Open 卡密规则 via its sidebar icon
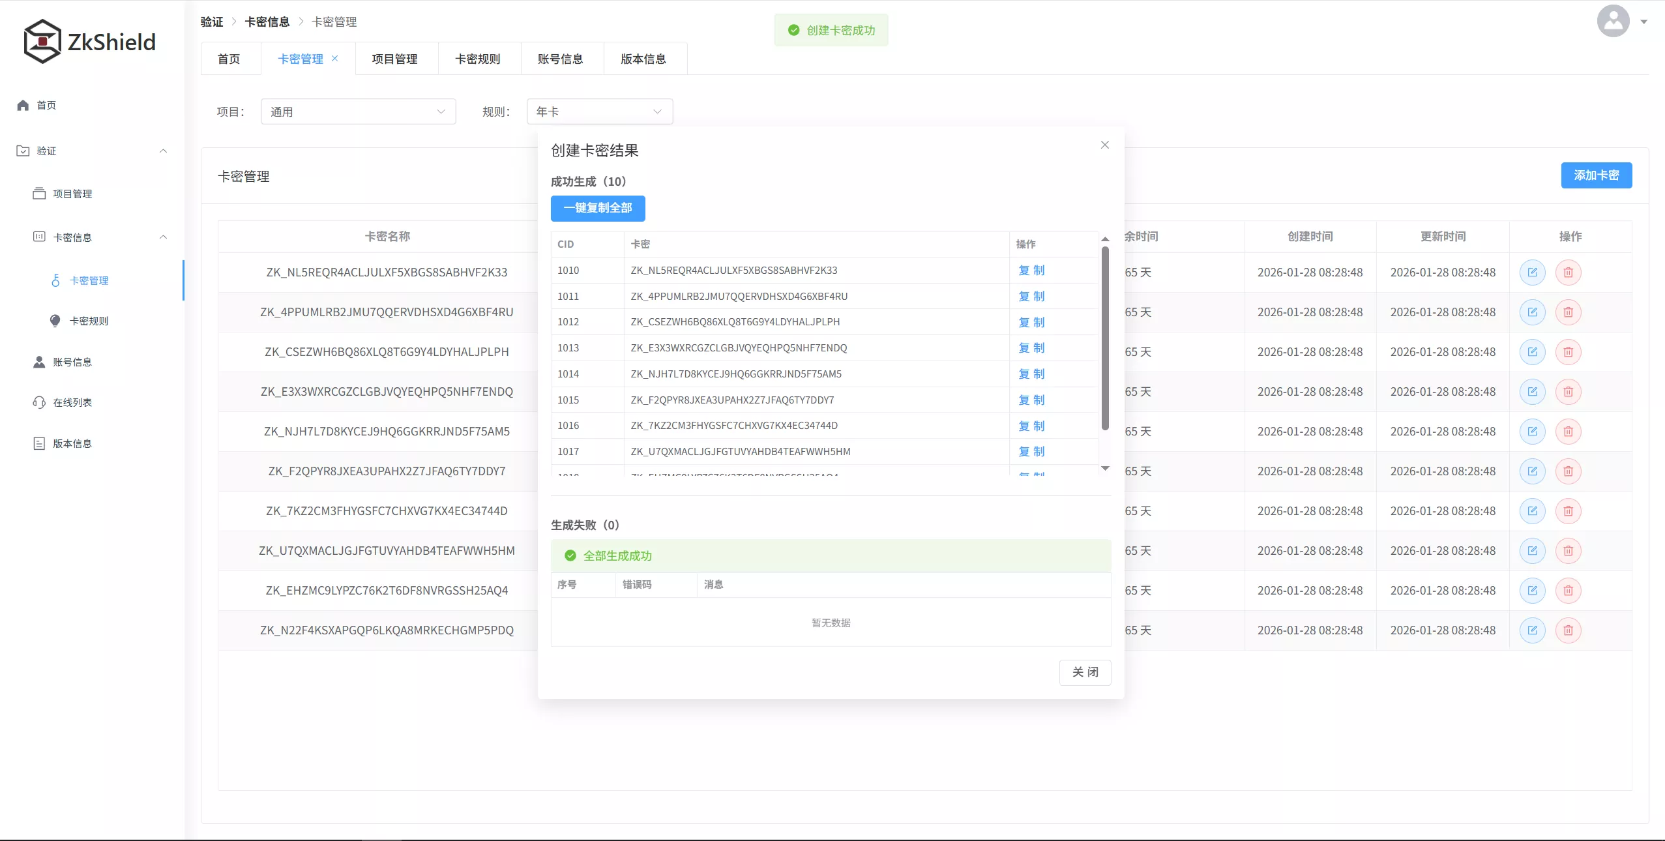The width and height of the screenshot is (1665, 841). tap(55, 321)
